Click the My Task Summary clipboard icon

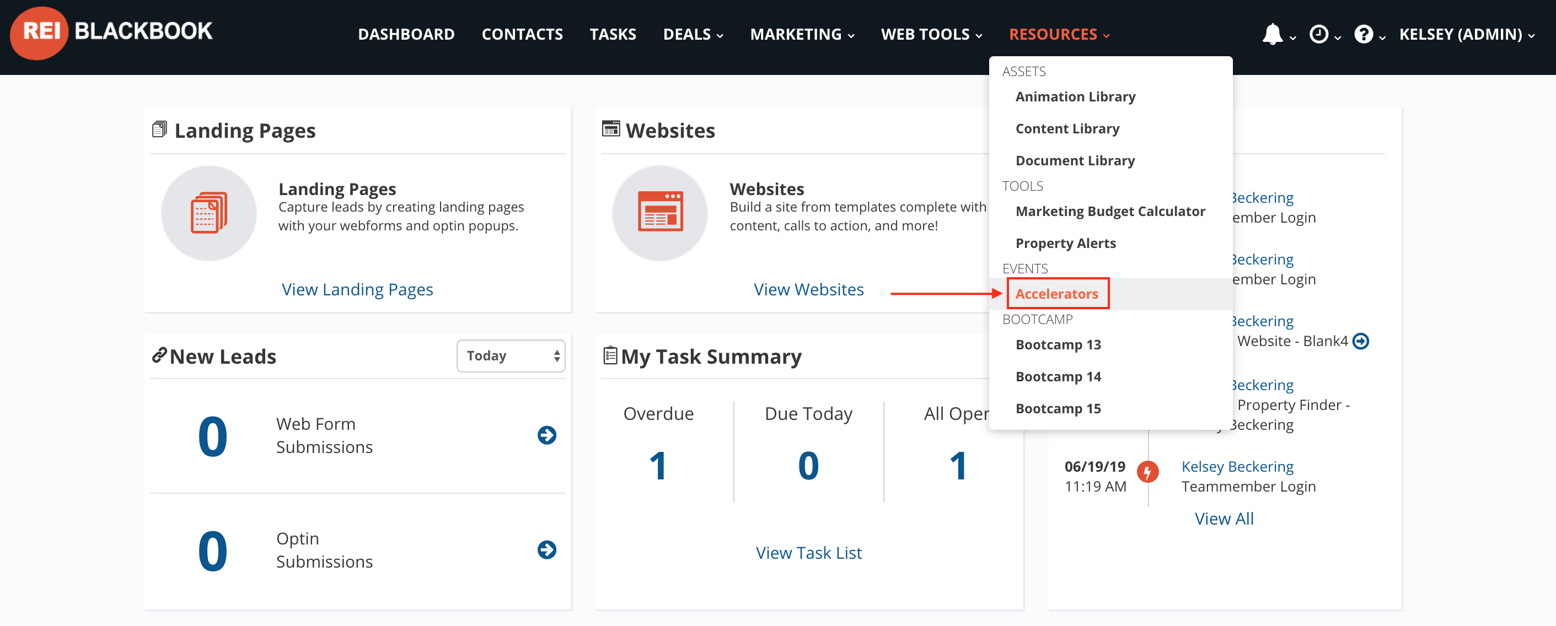610,355
